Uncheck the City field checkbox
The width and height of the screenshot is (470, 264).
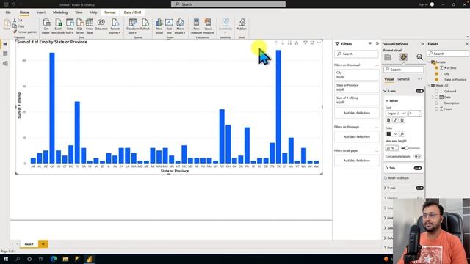point(436,73)
